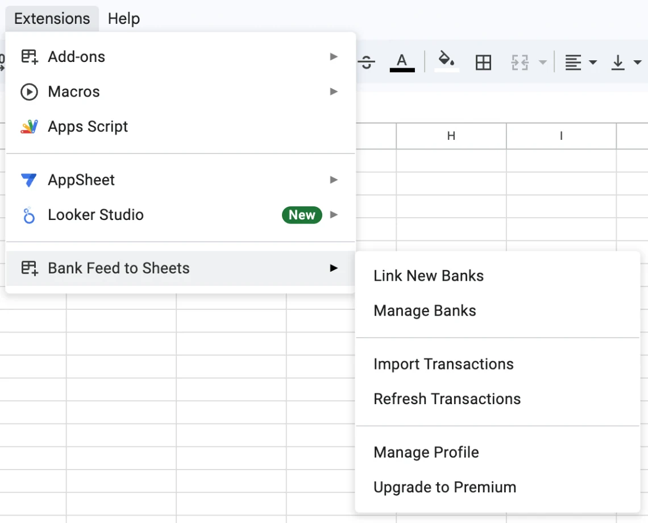Expand Bank Feed to Sheets submenu arrow

[x=334, y=268]
